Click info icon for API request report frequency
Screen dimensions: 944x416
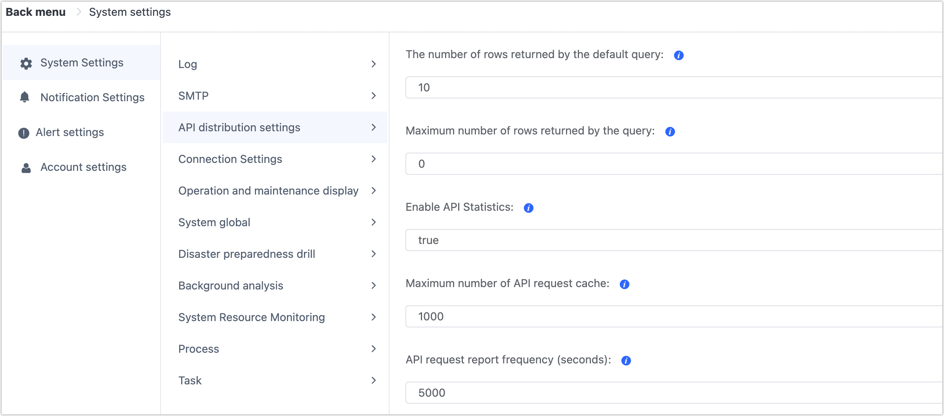coord(626,360)
